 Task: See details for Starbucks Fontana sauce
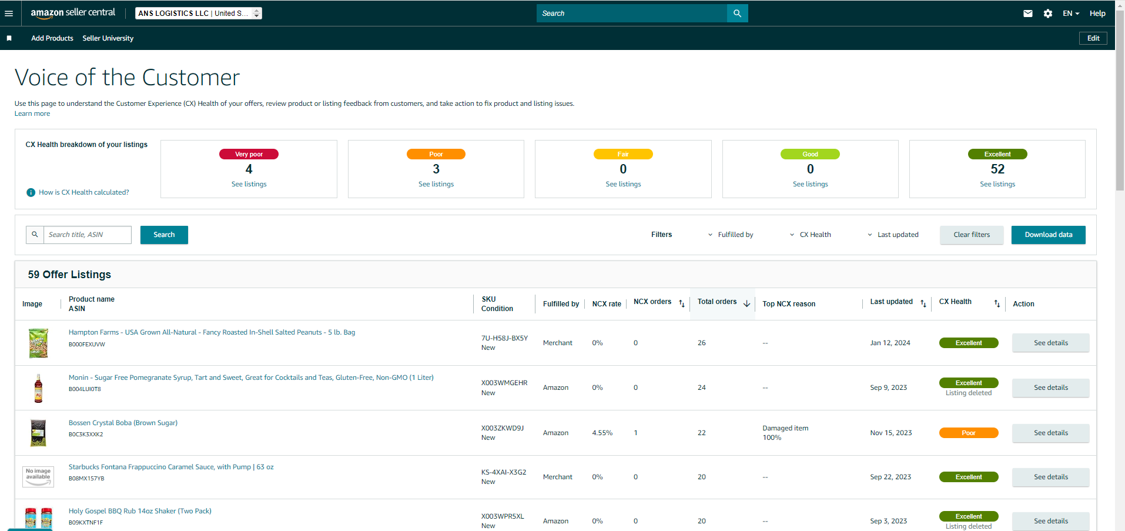click(x=1051, y=477)
